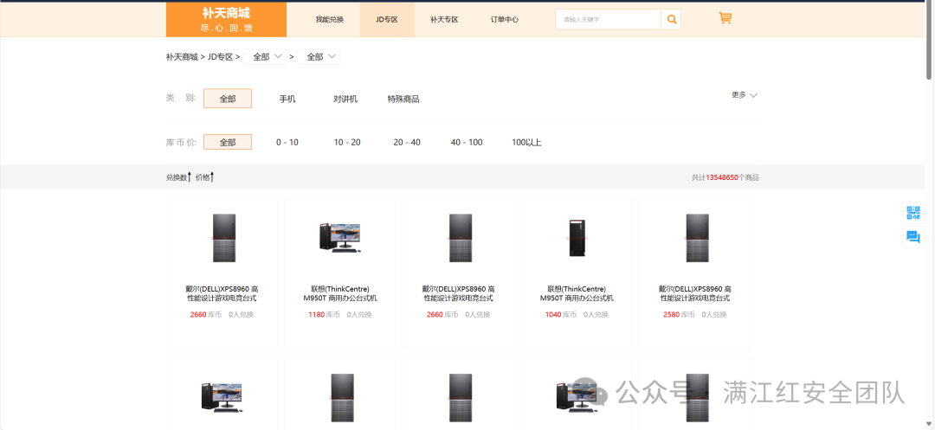Filter category by 手机
The image size is (935, 430).
tap(287, 99)
